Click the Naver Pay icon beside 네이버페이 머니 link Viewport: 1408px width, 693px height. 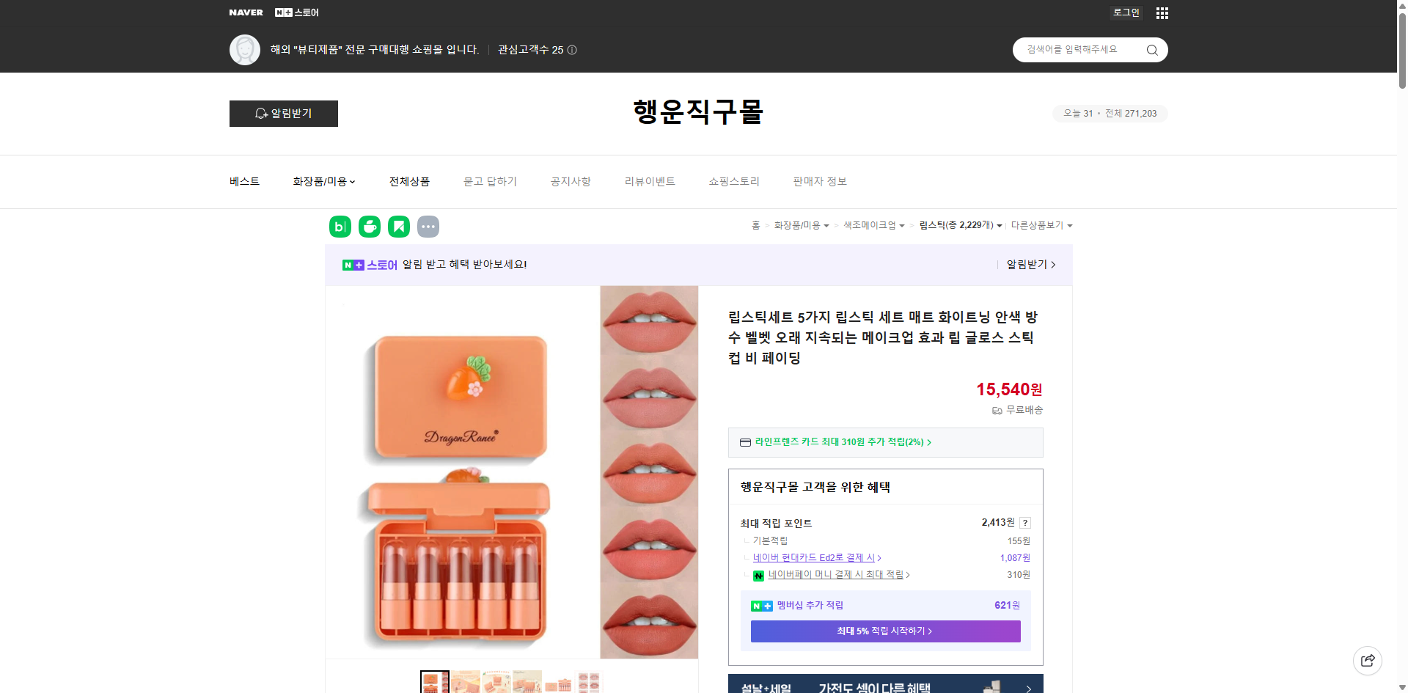click(x=759, y=575)
